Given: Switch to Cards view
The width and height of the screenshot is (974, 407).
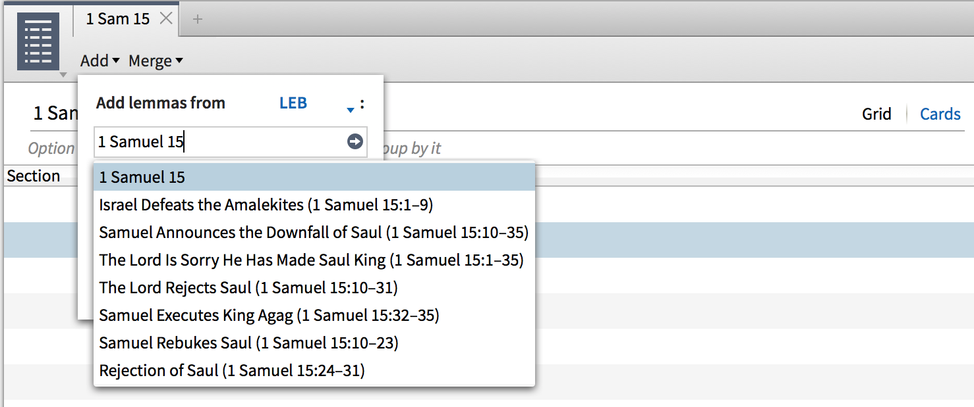Looking at the screenshot, I should point(940,114).
